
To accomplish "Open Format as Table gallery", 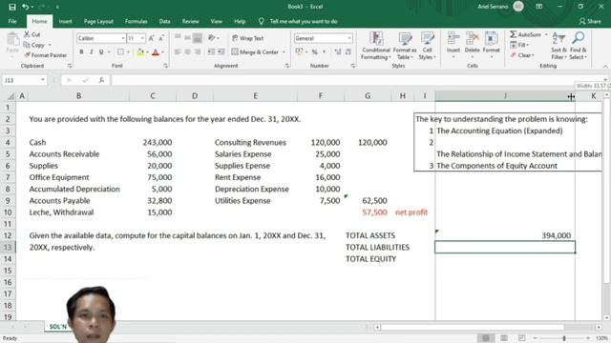I will pos(405,46).
